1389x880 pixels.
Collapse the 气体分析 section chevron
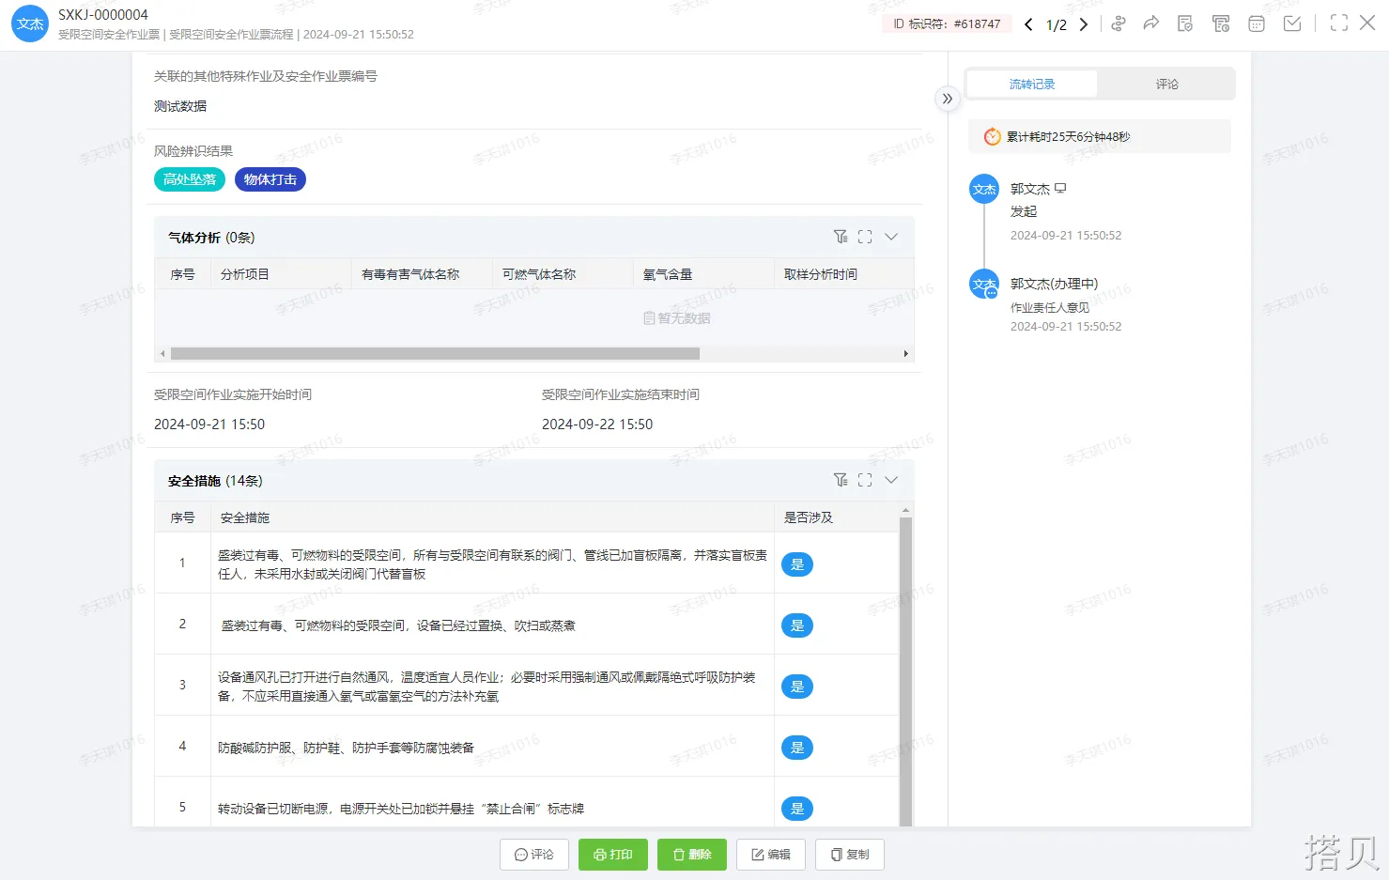(891, 237)
